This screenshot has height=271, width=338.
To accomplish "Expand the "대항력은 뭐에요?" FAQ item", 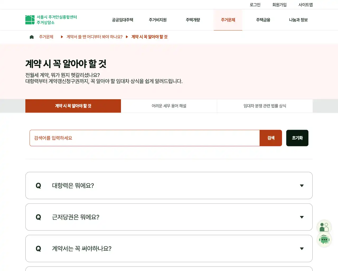I will tap(169, 186).
